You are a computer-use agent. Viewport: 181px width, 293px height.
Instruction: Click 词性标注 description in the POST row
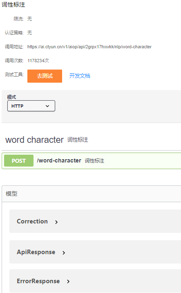coord(94,161)
